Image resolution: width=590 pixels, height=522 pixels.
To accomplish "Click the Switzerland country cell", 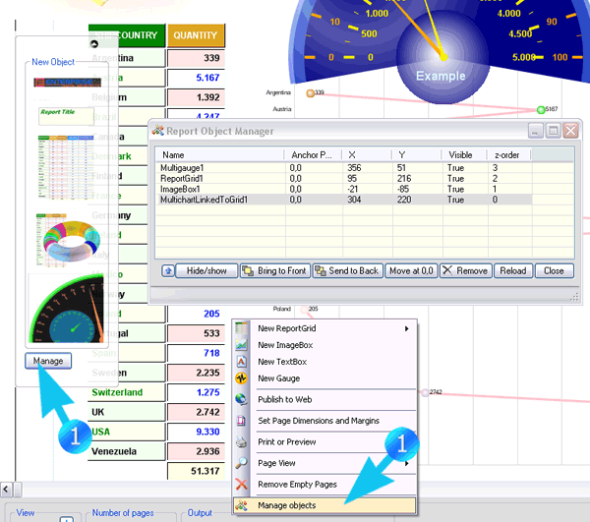I will tap(127, 392).
